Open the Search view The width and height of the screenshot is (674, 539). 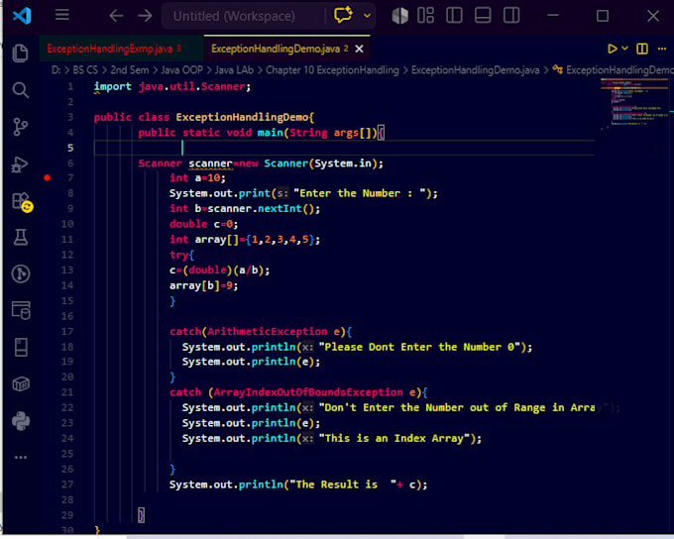20,90
